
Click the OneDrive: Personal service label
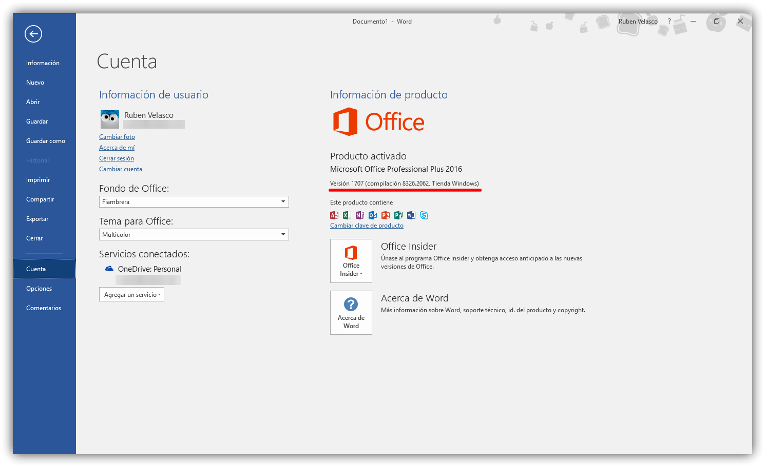(x=150, y=269)
